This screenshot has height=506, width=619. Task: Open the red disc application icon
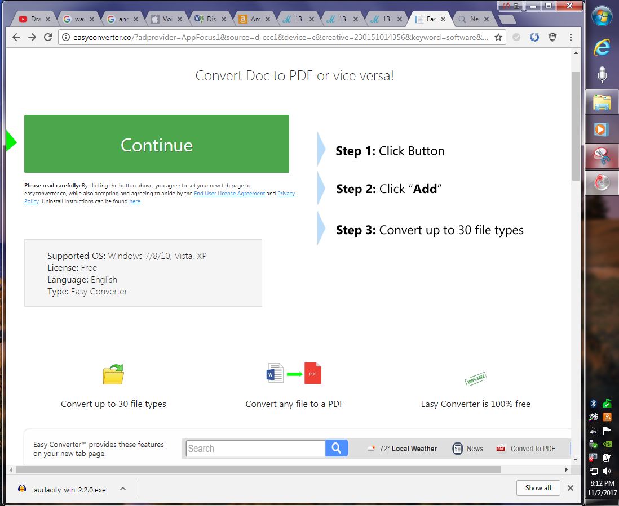(602, 183)
